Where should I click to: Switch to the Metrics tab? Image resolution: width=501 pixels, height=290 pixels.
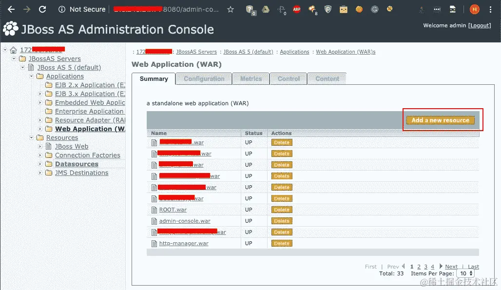tap(251, 79)
